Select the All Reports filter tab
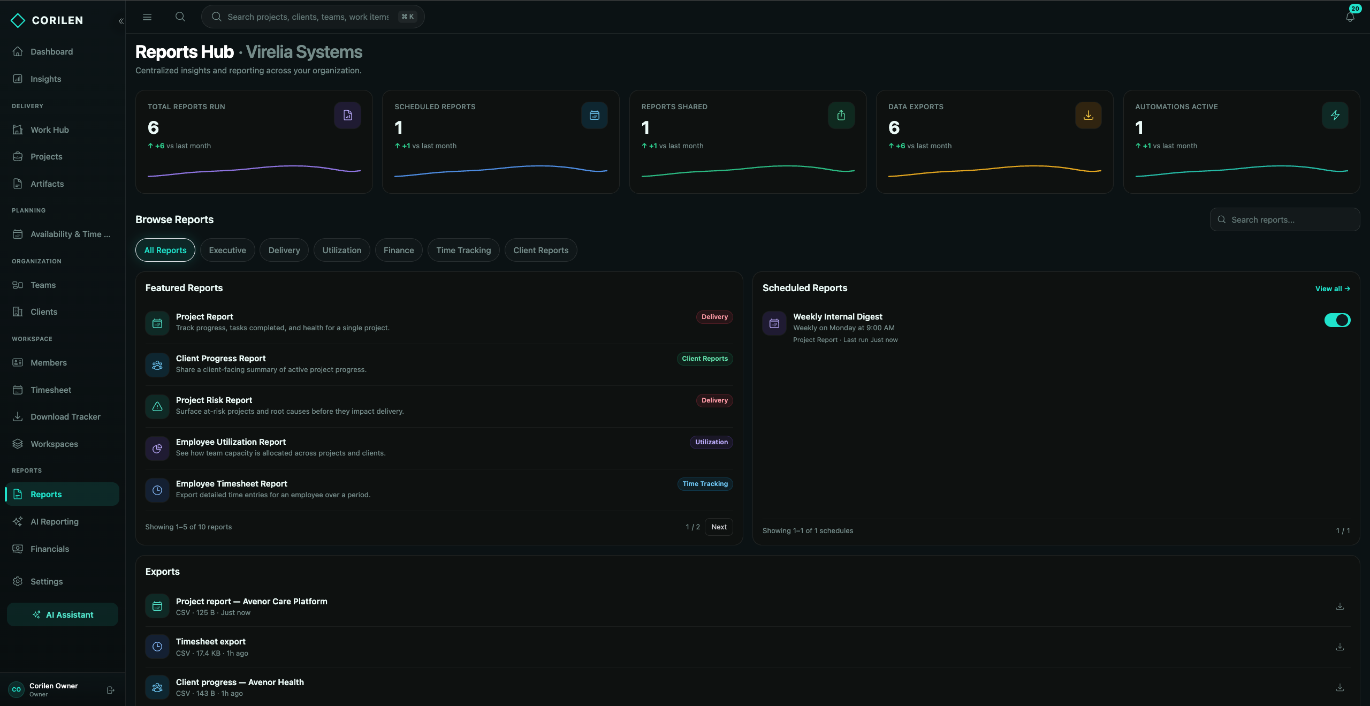 tap(165, 250)
